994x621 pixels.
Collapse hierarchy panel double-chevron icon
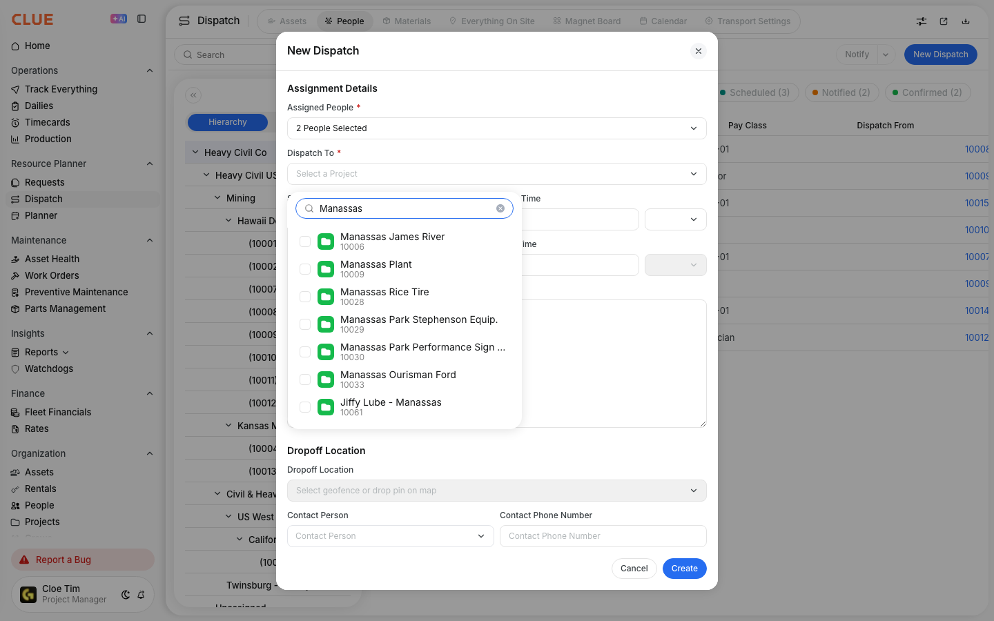pyautogui.click(x=193, y=95)
